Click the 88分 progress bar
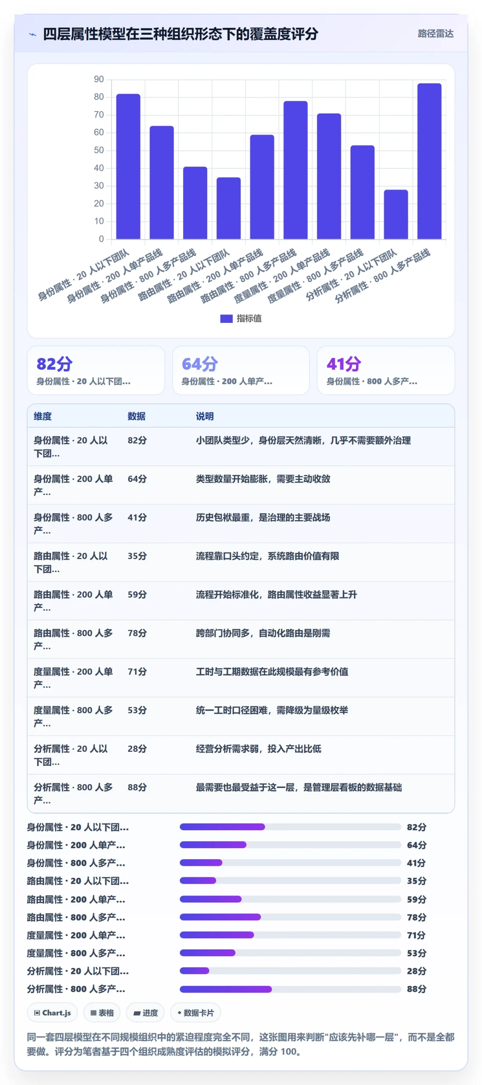 point(290,989)
